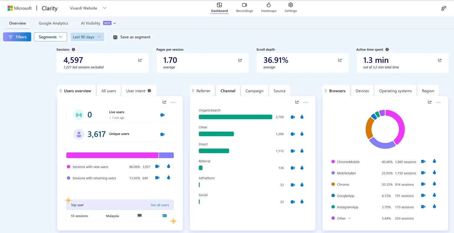454x233 pixels.
Task: Open the Filters panel
Action: [x=17, y=37]
